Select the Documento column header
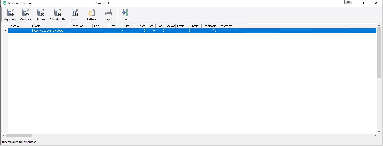This screenshot has width=383, height=146. (x=232, y=26)
